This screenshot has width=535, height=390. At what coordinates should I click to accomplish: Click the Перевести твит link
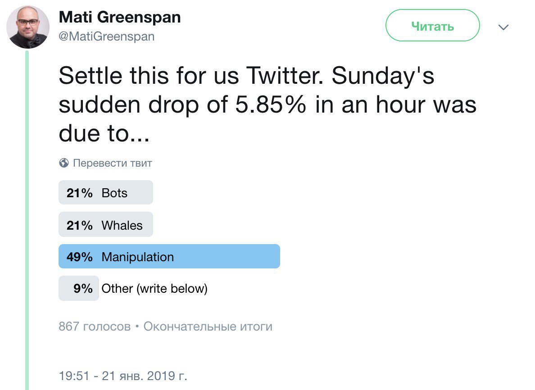[112, 163]
